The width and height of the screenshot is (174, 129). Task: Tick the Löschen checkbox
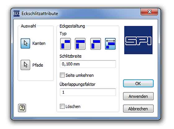tap(62, 106)
